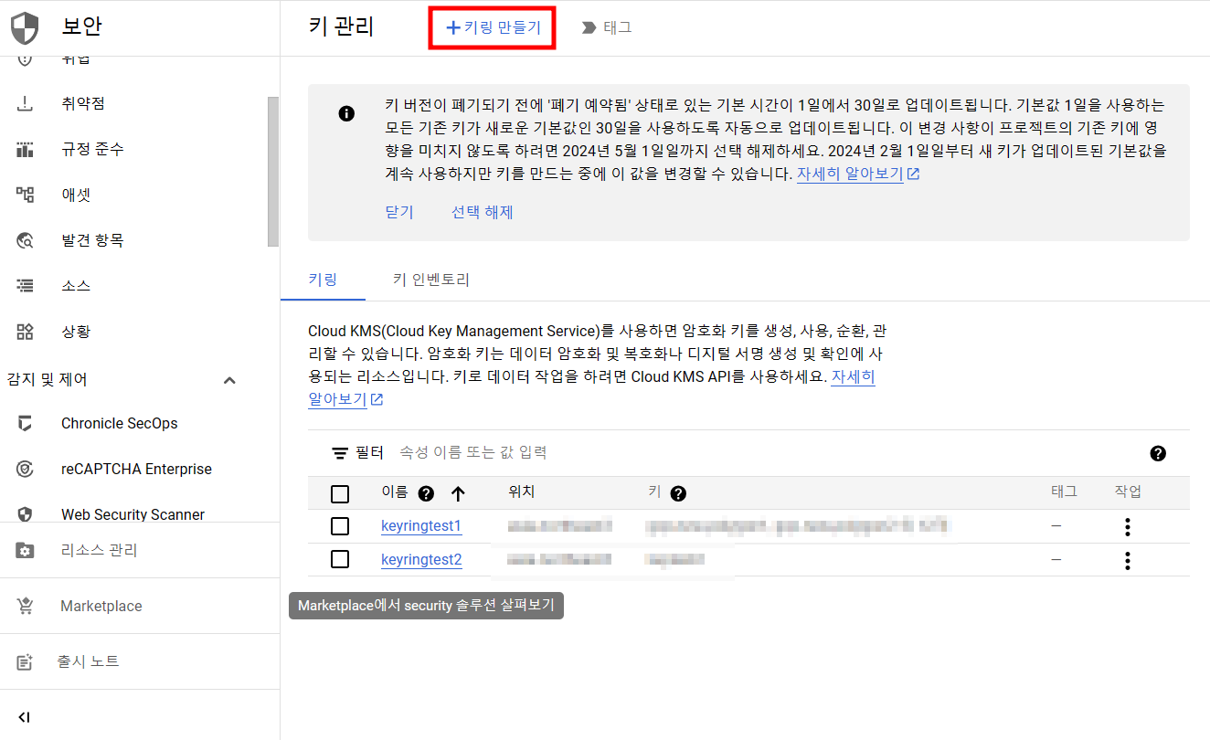Image resolution: width=1210 pixels, height=740 pixels.
Task: Click the filter text input field
Action: coord(768,452)
